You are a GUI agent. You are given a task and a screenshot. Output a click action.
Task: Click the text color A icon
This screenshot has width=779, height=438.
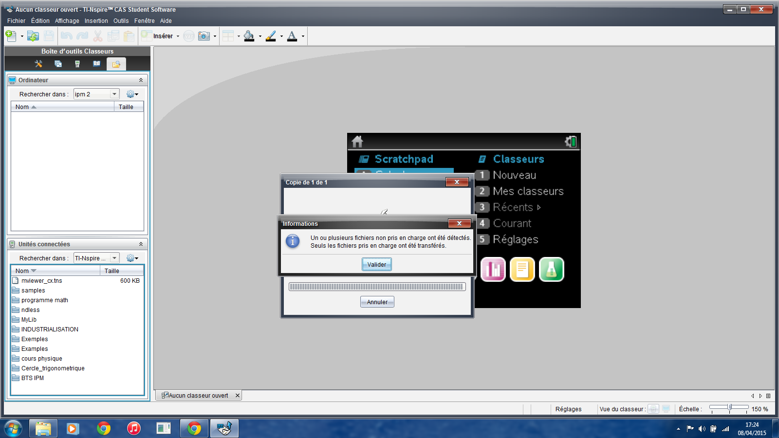coord(292,36)
